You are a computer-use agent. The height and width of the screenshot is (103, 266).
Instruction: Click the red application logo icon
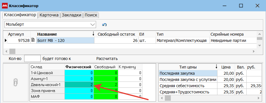coord(5,6)
